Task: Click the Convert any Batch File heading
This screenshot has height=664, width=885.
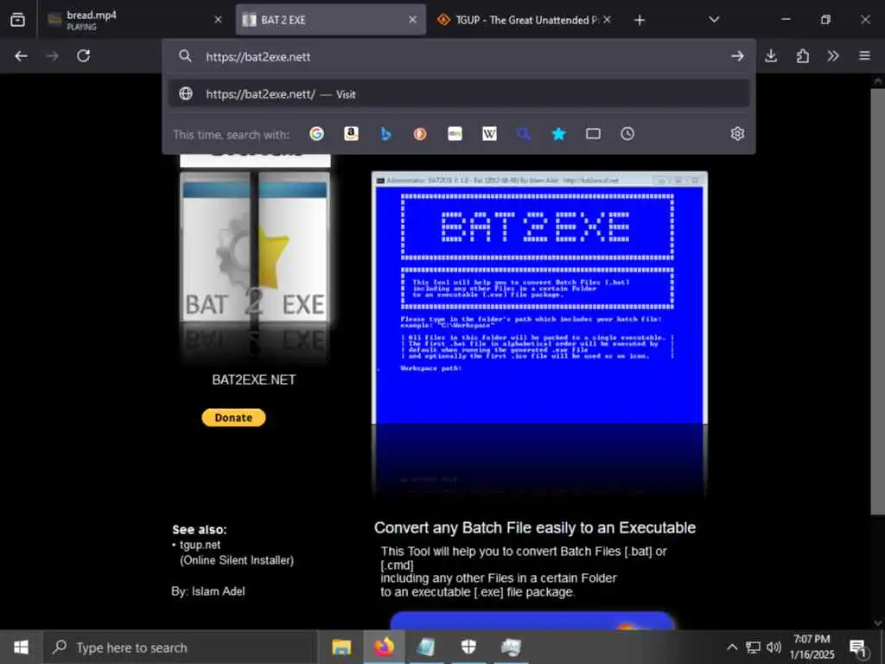Action: [x=534, y=527]
